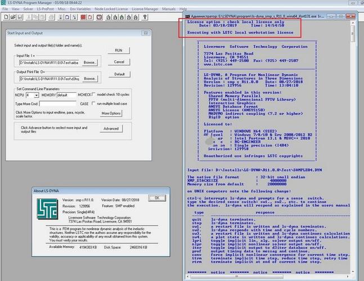Click the More Options button

(111, 114)
